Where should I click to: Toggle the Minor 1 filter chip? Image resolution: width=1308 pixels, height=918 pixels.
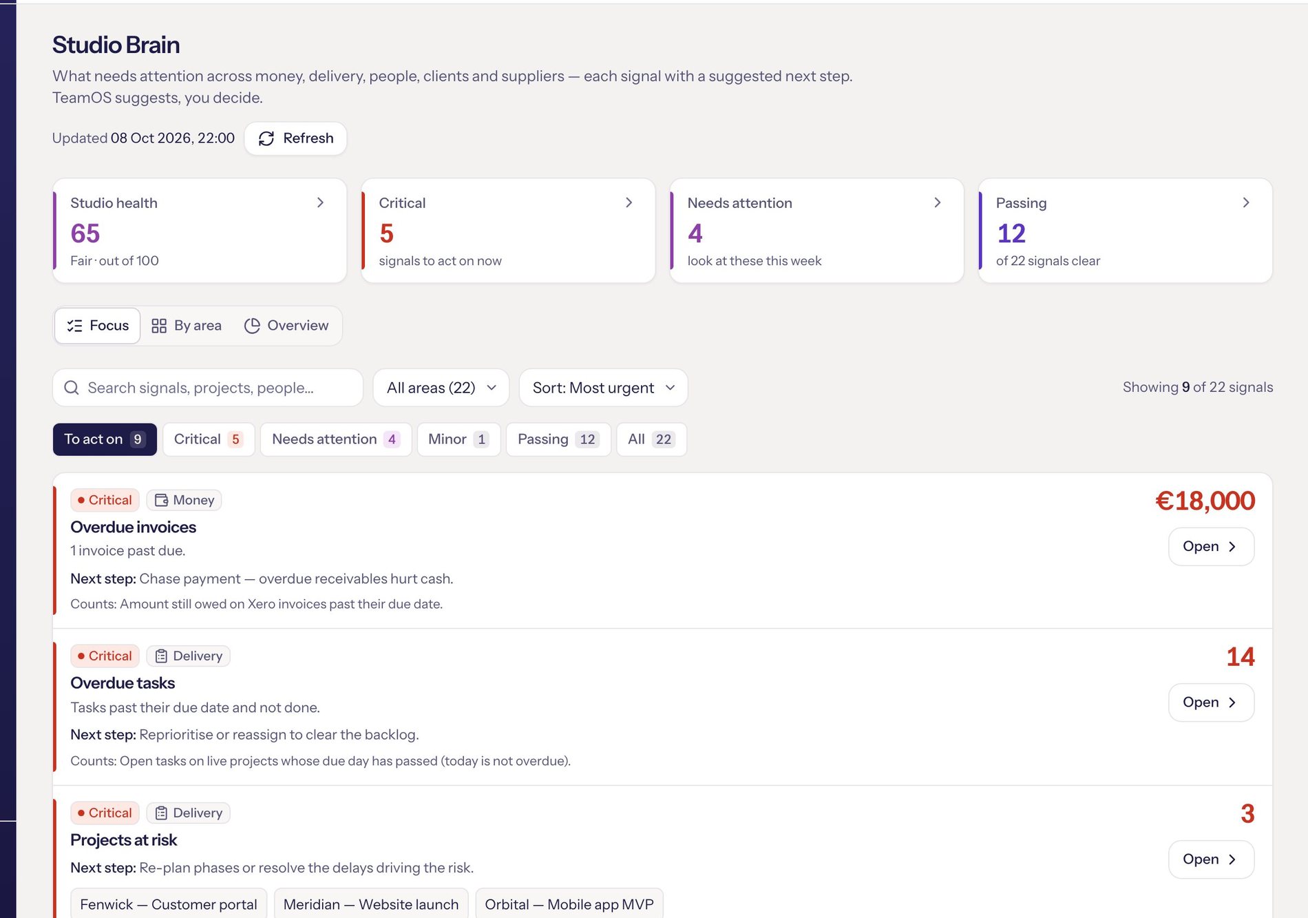[x=458, y=439]
